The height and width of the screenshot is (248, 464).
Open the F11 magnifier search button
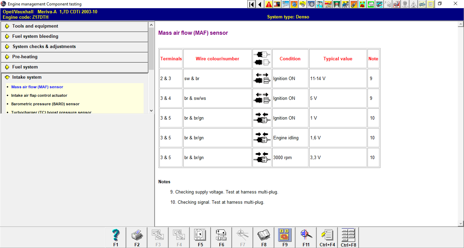pos(306,237)
